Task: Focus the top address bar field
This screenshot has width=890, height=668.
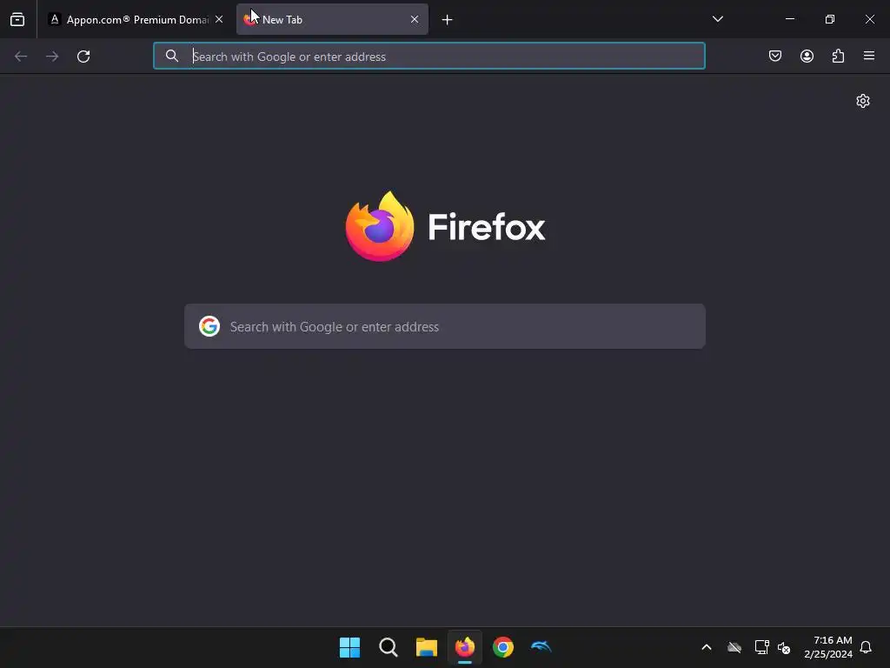Action: tap(429, 57)
